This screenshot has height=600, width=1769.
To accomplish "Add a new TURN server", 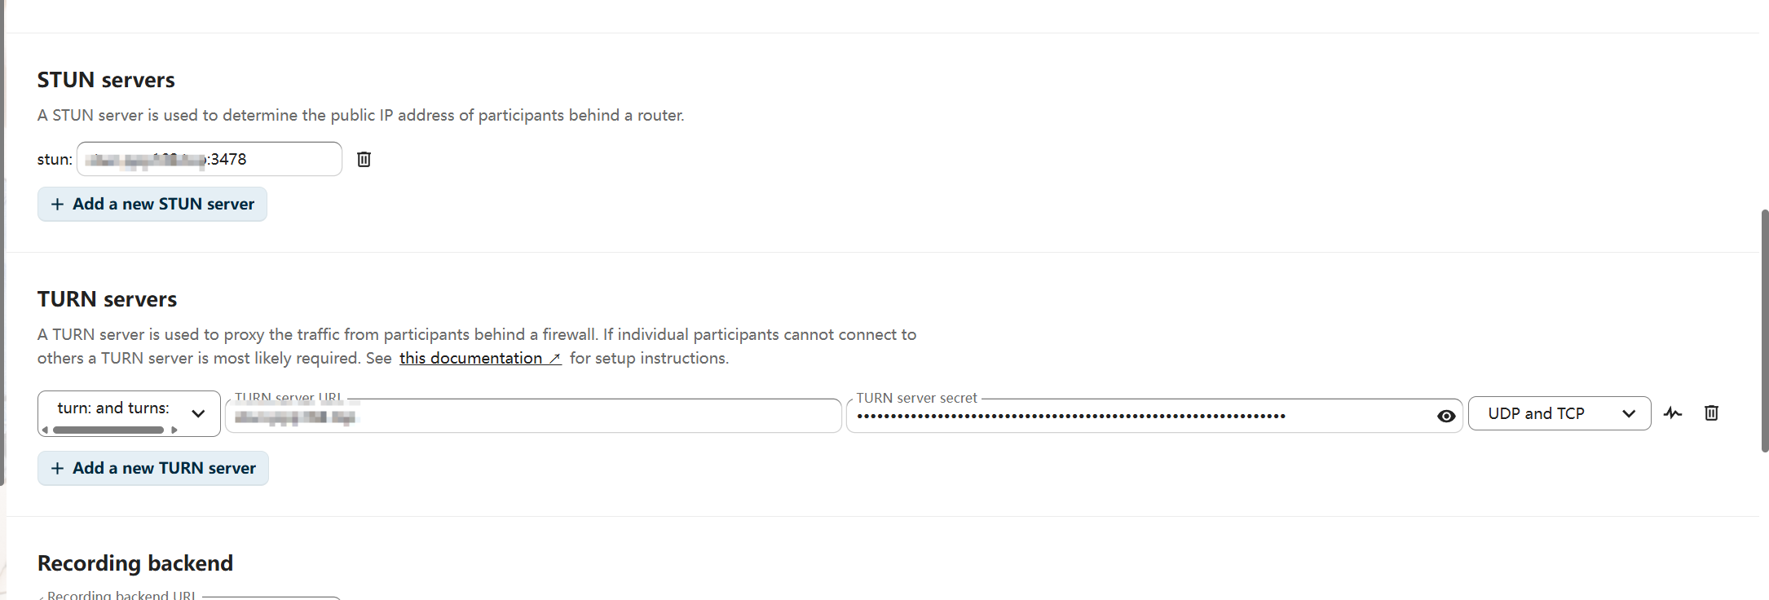I will coord(152,468).
